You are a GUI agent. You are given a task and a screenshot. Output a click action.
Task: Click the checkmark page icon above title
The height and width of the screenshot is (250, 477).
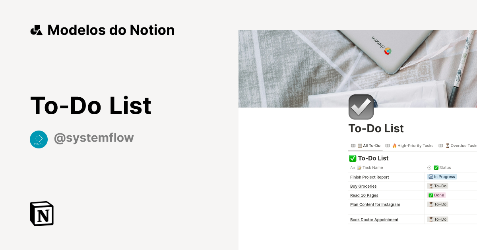click(361, 107)
